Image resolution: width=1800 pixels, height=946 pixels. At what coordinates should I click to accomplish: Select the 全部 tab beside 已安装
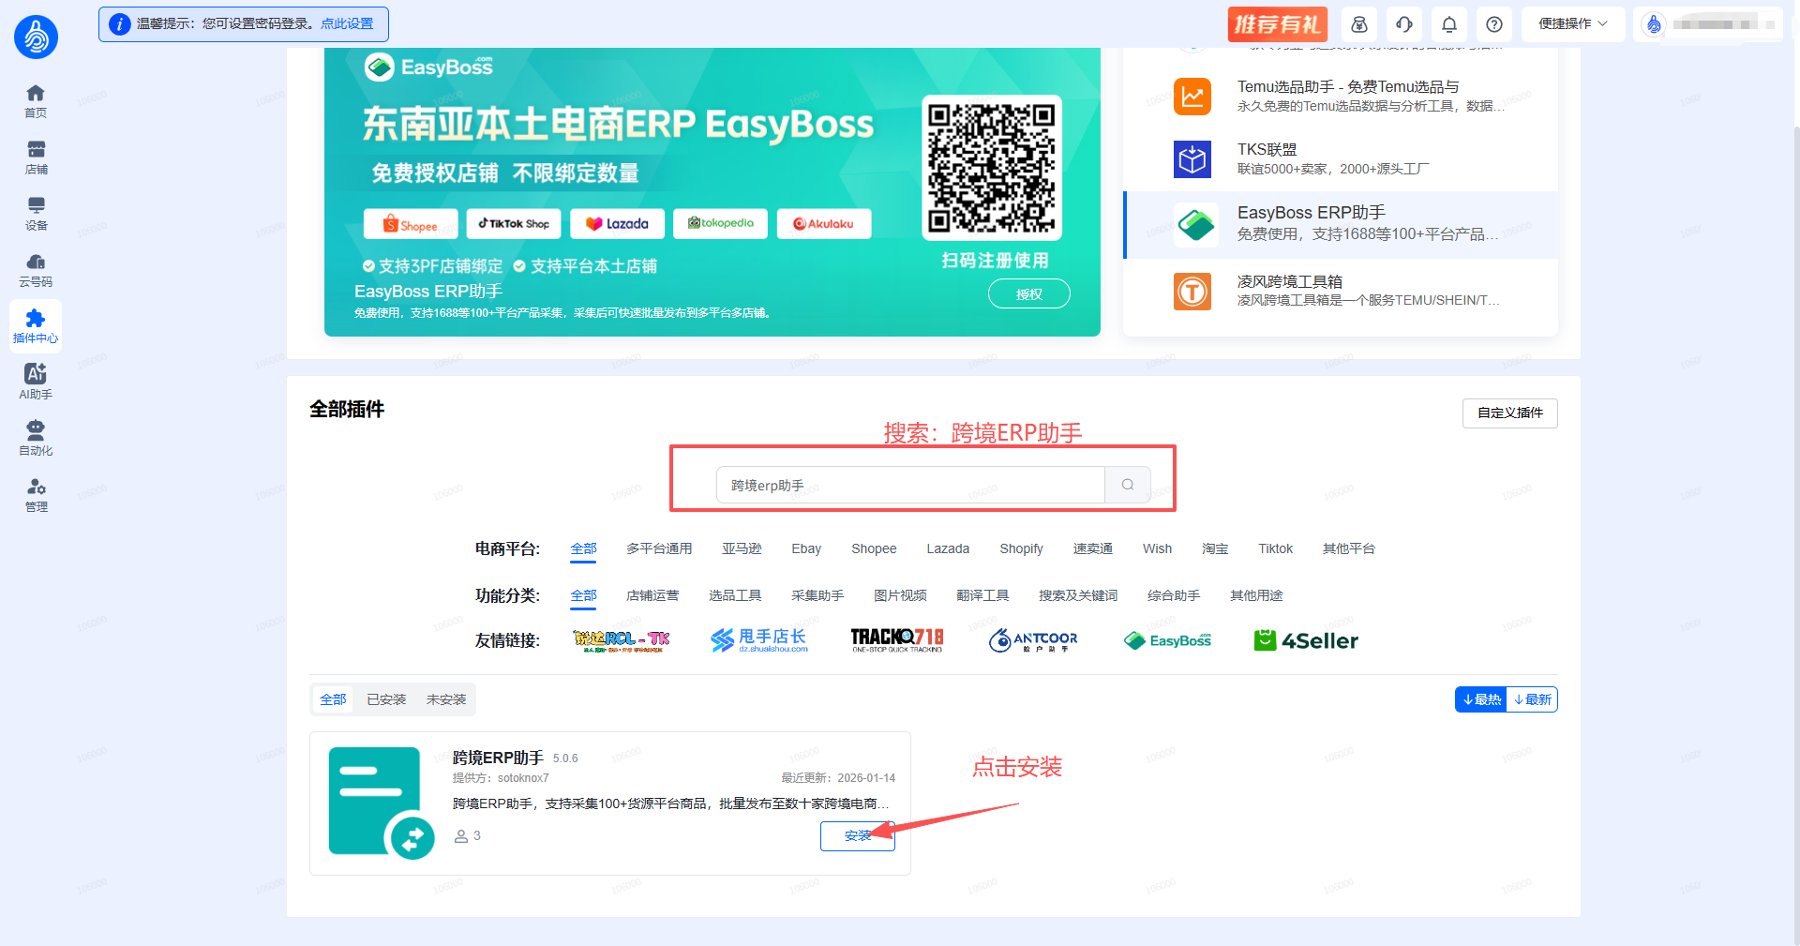[x=333, y=699]
